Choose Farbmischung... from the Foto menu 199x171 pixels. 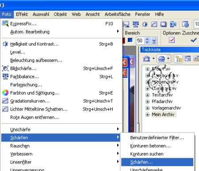[x=61, y=85]
